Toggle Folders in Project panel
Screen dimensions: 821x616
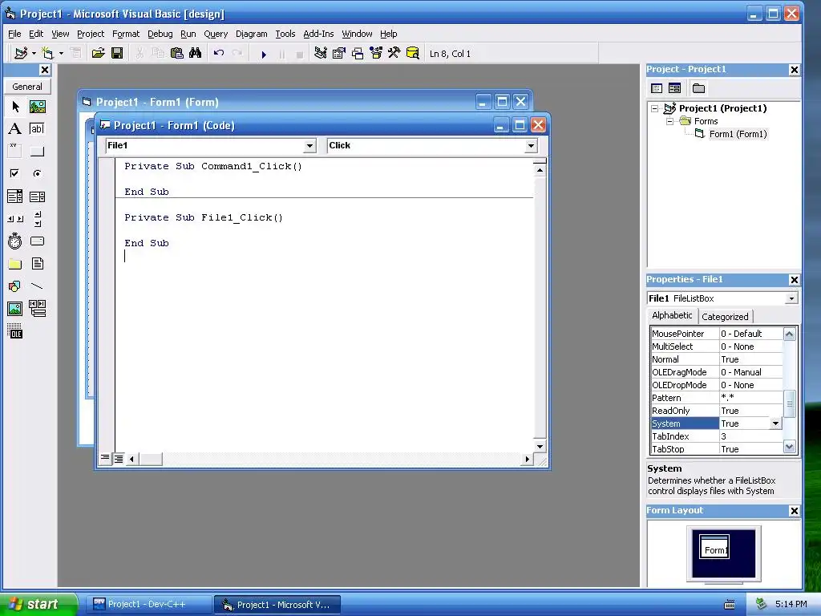tap(698, 88)
